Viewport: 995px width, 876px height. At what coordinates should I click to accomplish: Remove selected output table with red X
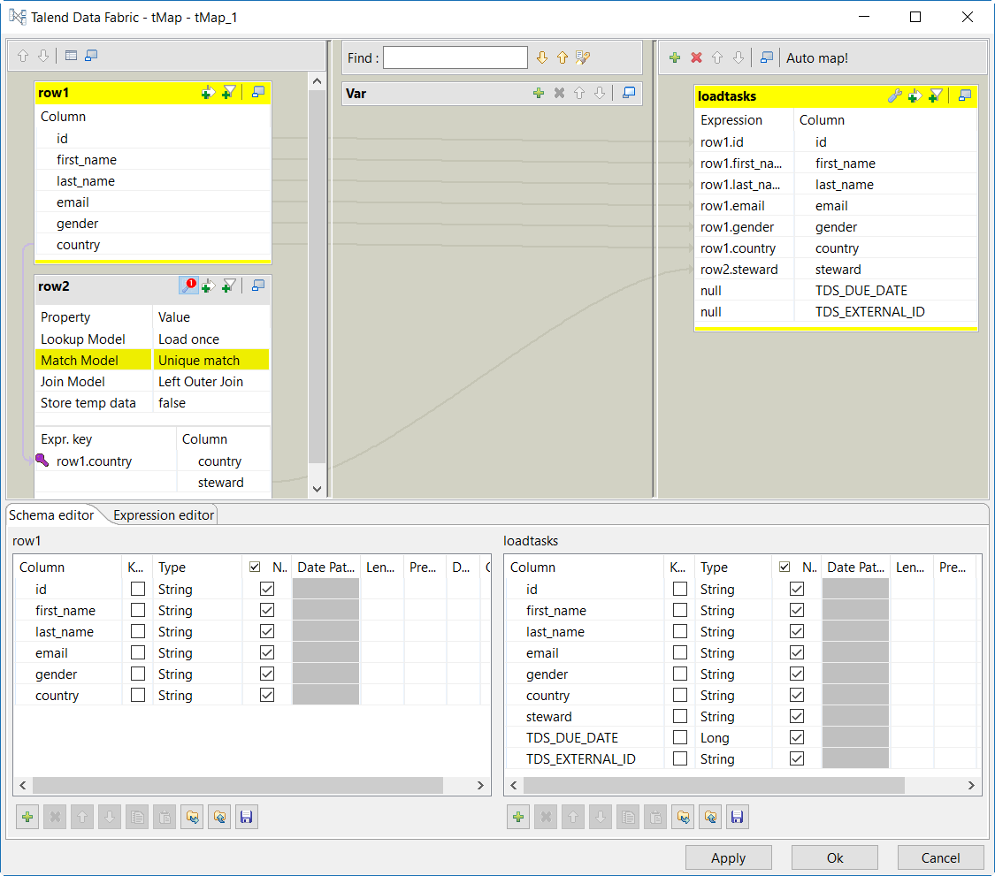[x=696, y=57]
